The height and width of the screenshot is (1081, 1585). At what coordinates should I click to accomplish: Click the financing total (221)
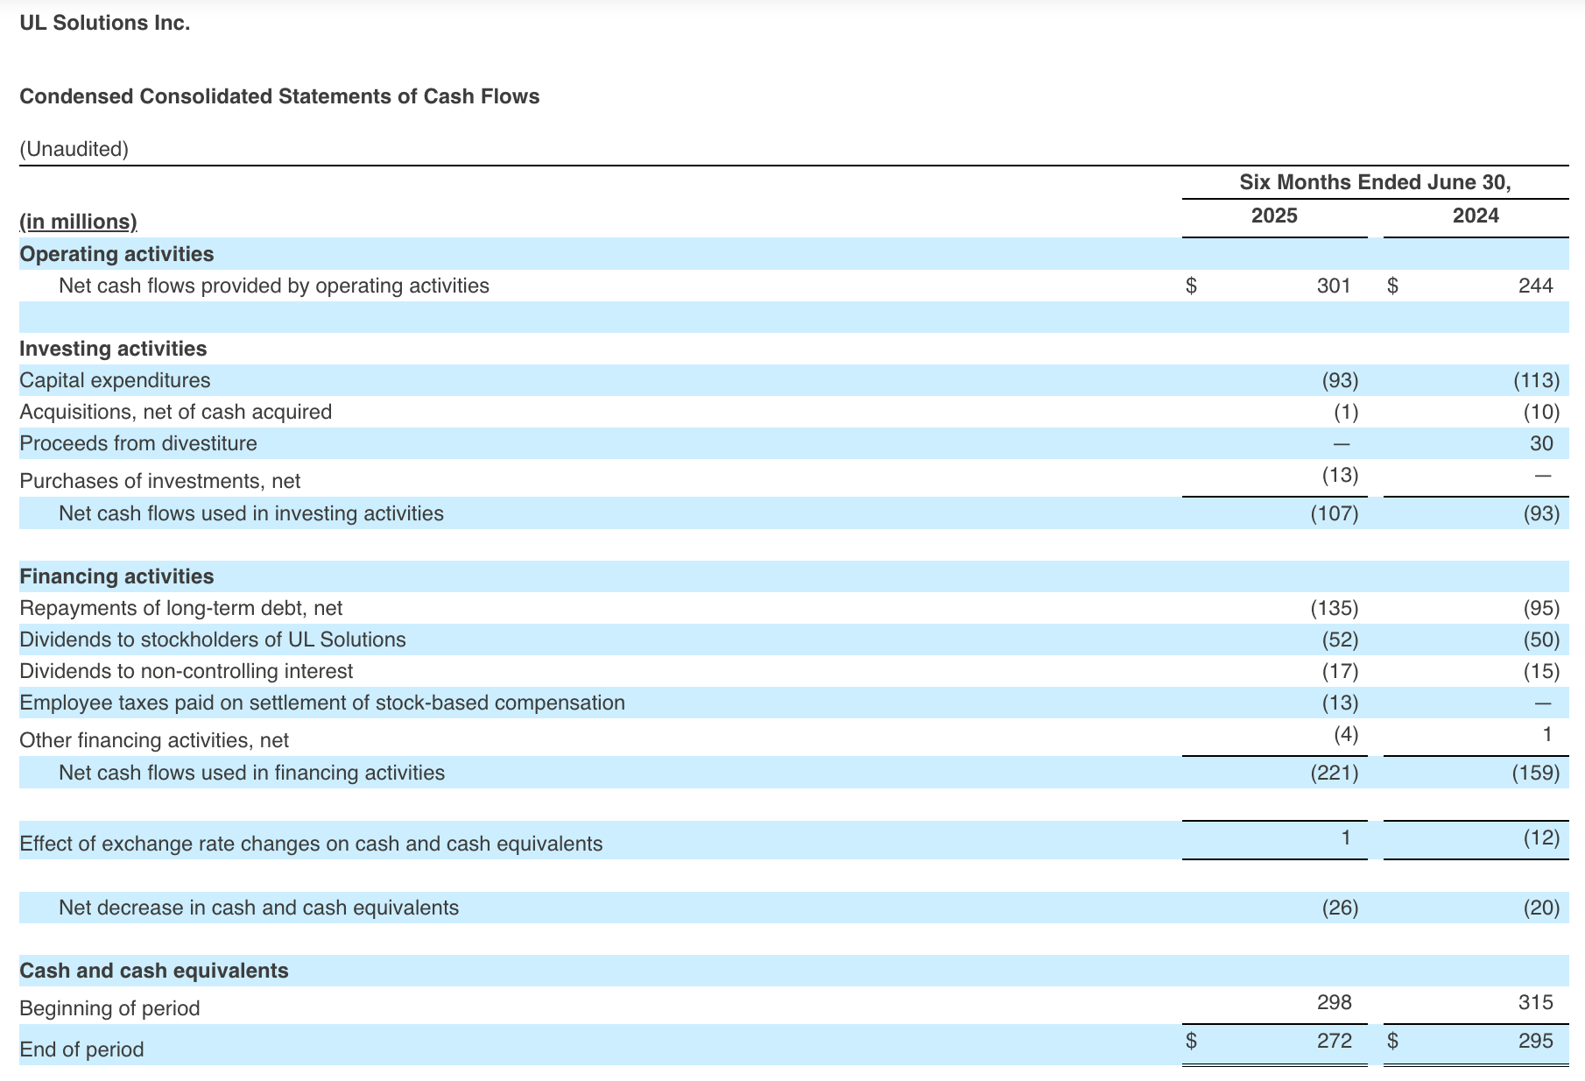(x=1335, y=773)
